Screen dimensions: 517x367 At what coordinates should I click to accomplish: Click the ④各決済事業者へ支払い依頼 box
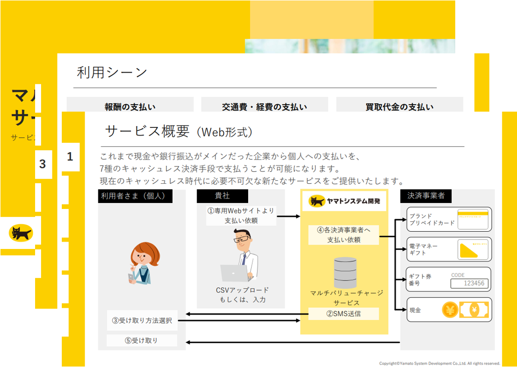344,235
